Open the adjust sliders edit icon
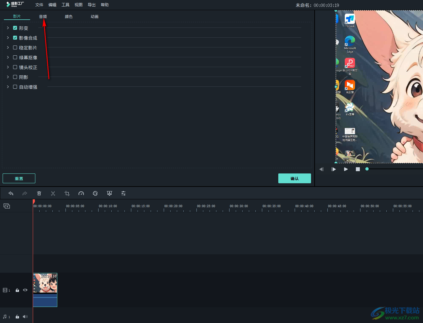The width and height of the screenshot is (423, 323). 123,193
